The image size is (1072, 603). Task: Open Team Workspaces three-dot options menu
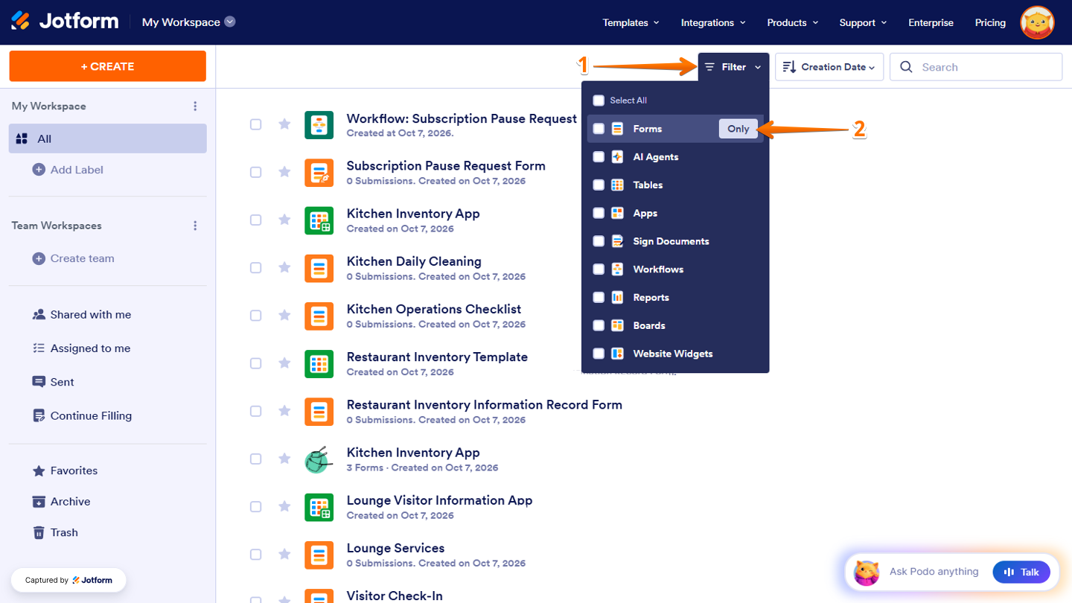[195, 226]
